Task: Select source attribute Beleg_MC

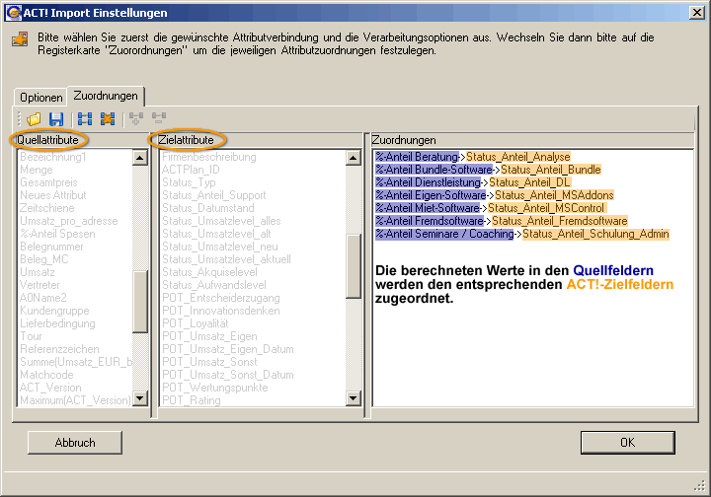Action: pyautogui.click(x=44, y=259)
